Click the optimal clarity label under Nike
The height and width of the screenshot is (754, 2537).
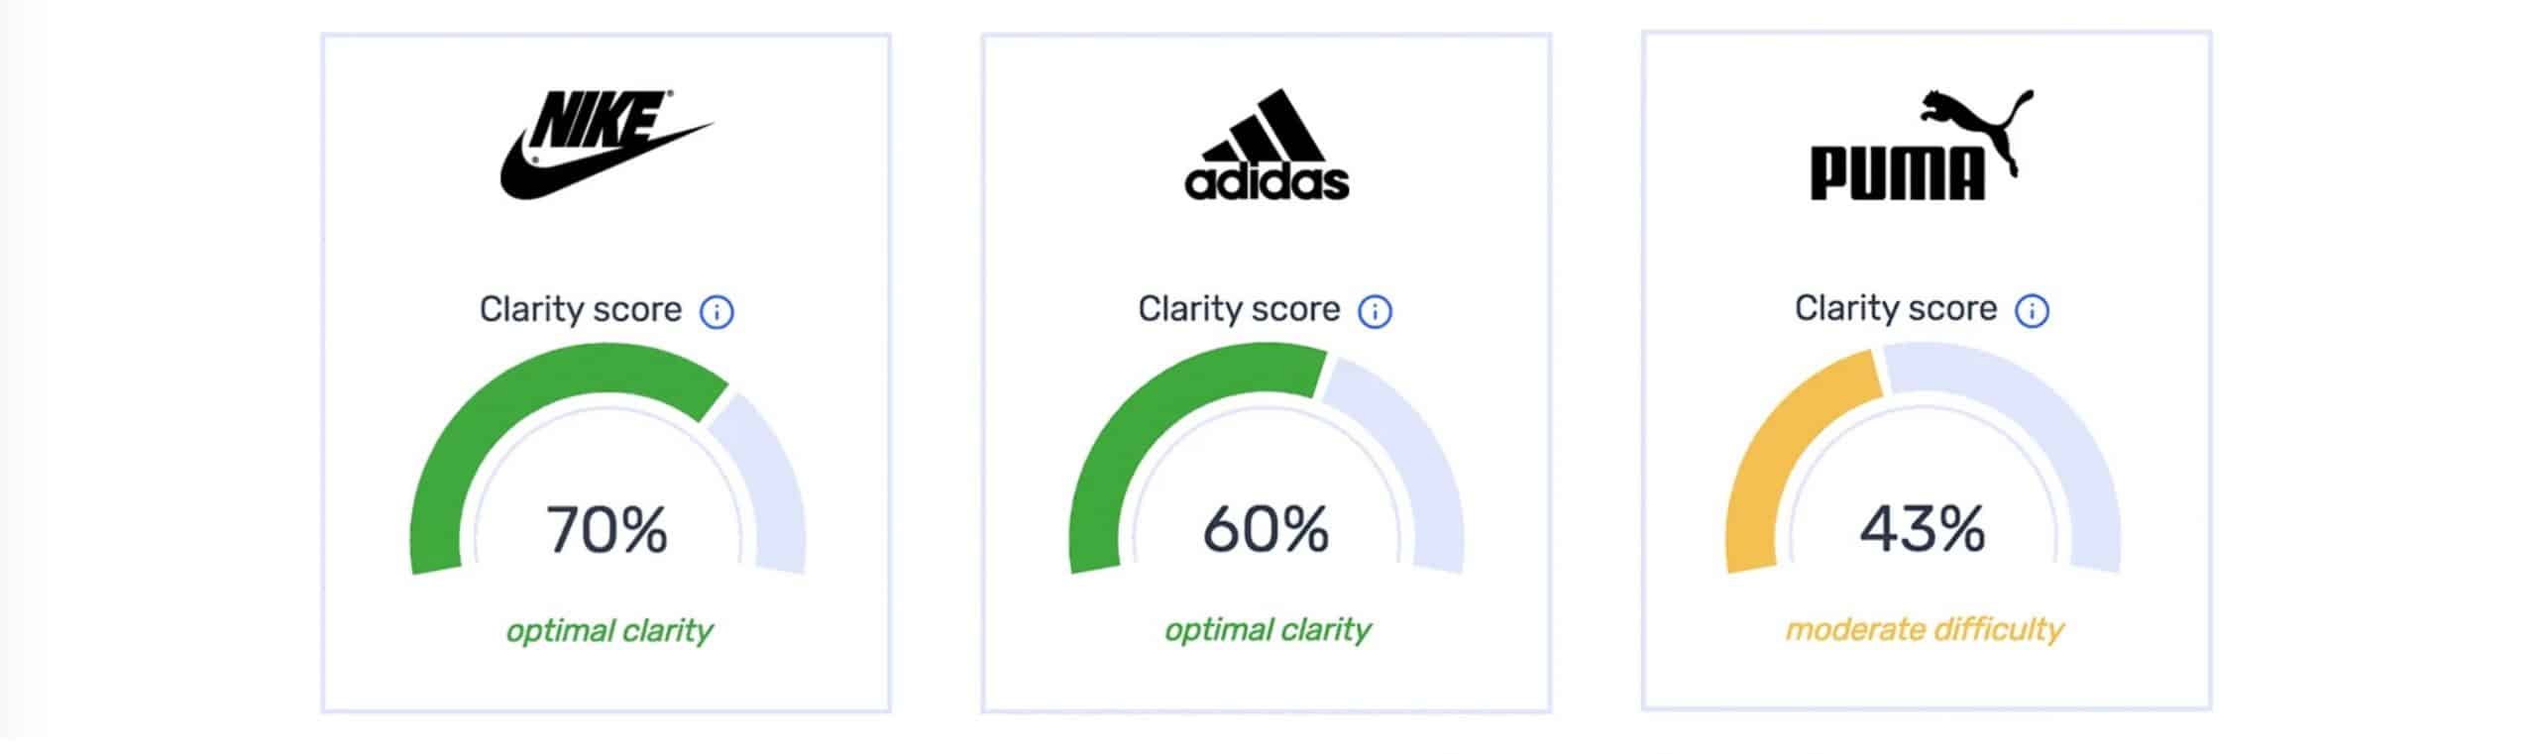point(609,631)
